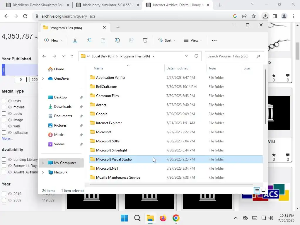Viewport: 300px width, 225px height.
Task: Check the Borrow 14 Days checkbox
Action: (4, 166)
